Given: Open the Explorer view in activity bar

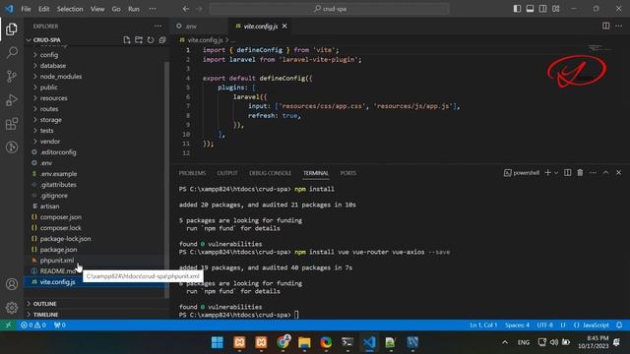Looking at the screenshot, I should pyautogui.click(x=12, y=29).
